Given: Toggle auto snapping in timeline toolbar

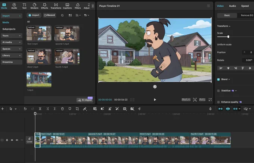Looking at the screenshot, I should coord(228,109).
